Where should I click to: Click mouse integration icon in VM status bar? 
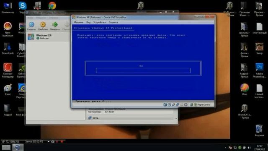pos(192,104)
